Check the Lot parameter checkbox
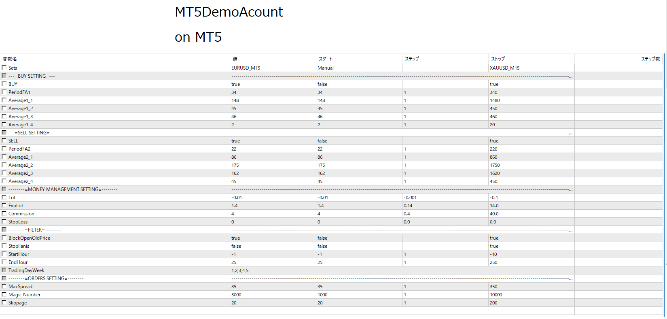 pyautogui.click(x=4, y=197)
